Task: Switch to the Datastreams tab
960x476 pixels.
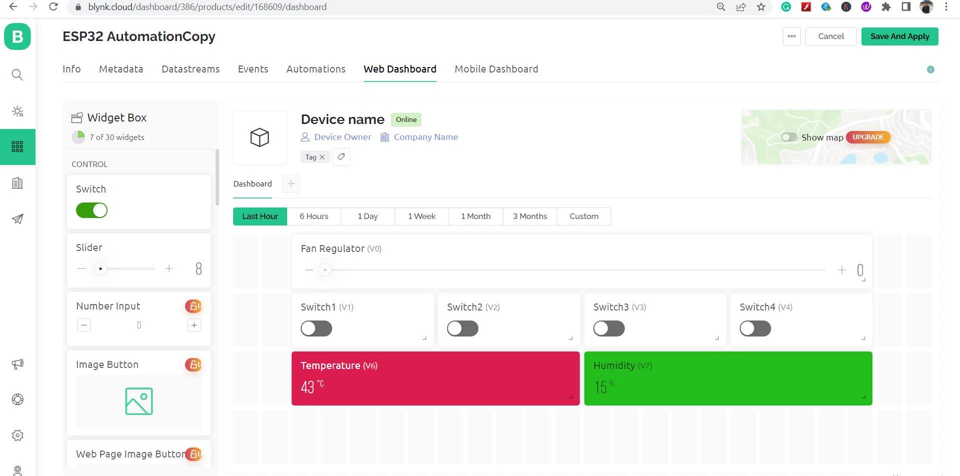Action: click(191, 69)
